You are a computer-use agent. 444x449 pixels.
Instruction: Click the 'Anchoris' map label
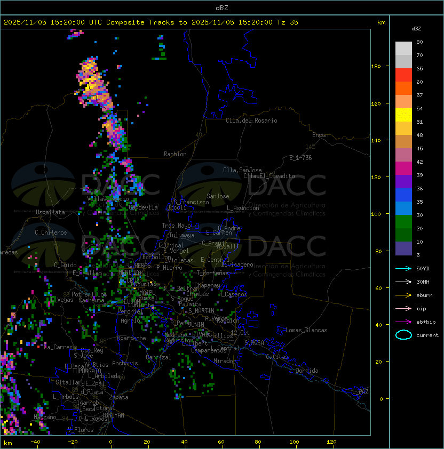tap(125, 363)
